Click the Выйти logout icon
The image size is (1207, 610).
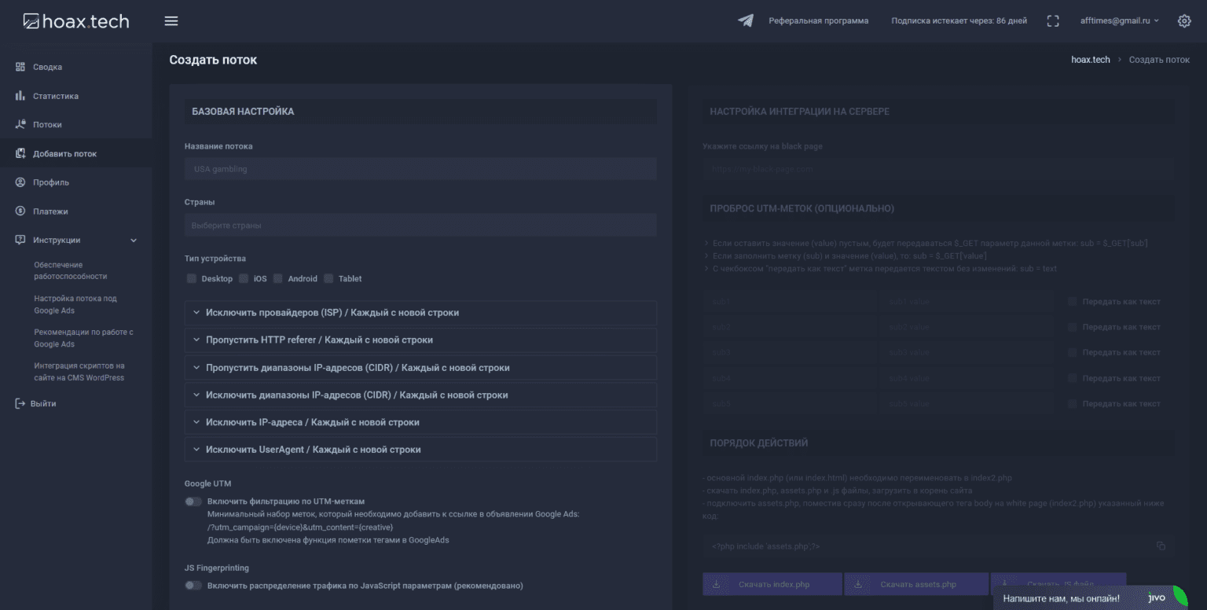[x=20, y=403]
